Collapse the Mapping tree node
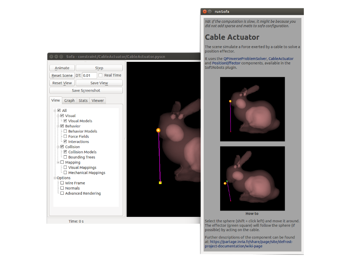Screen dimensions: 354x265 [x=58, y=162]
